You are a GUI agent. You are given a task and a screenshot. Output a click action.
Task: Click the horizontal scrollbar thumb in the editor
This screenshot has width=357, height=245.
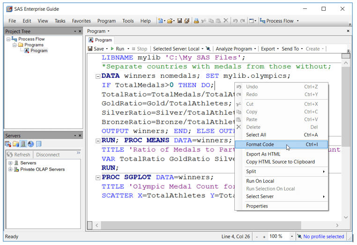pos(201,225)
